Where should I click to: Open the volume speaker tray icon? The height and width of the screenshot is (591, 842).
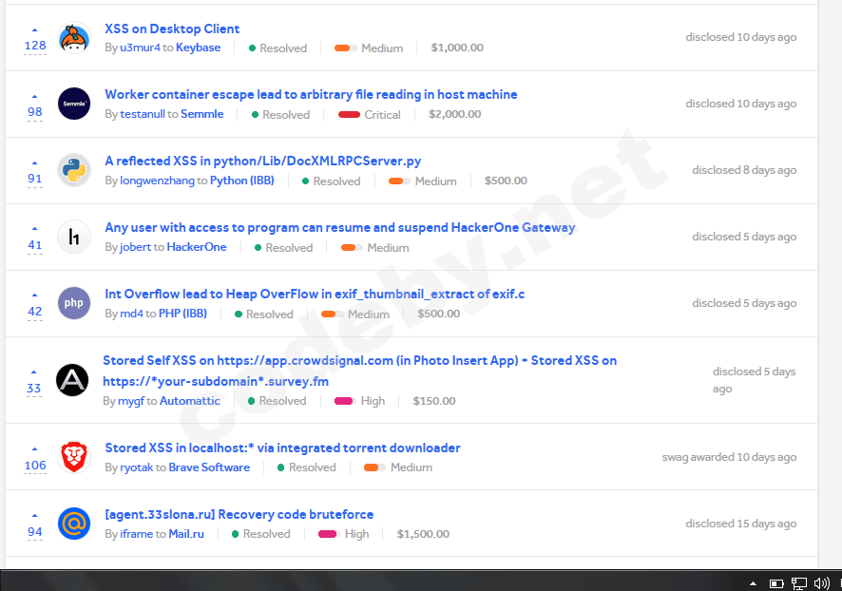(822, 583)
